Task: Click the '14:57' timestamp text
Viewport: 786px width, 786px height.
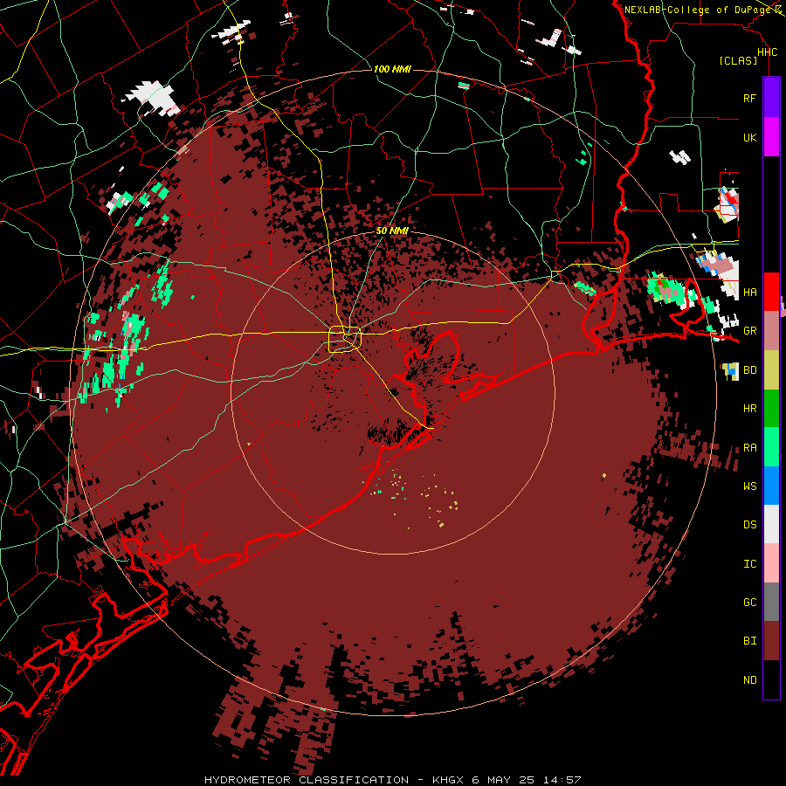Action: 562,780
